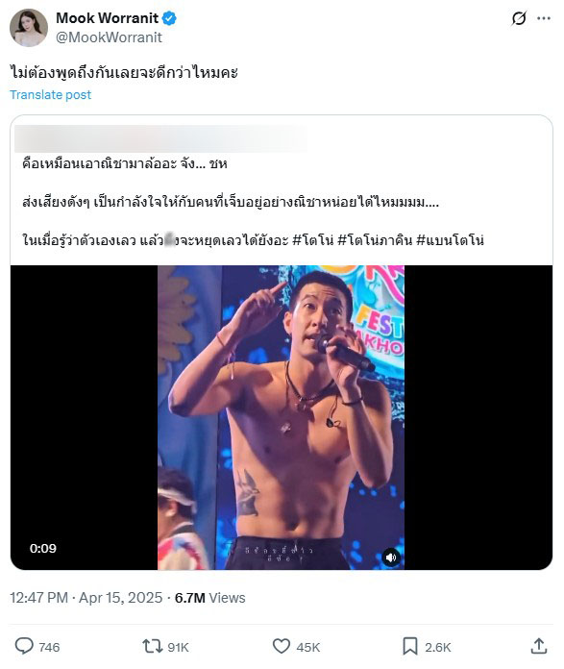The height and width of the screenshot is (669, 564).
Task: Play the embedded video of shirtless singer
Action: tap(282, 417)
